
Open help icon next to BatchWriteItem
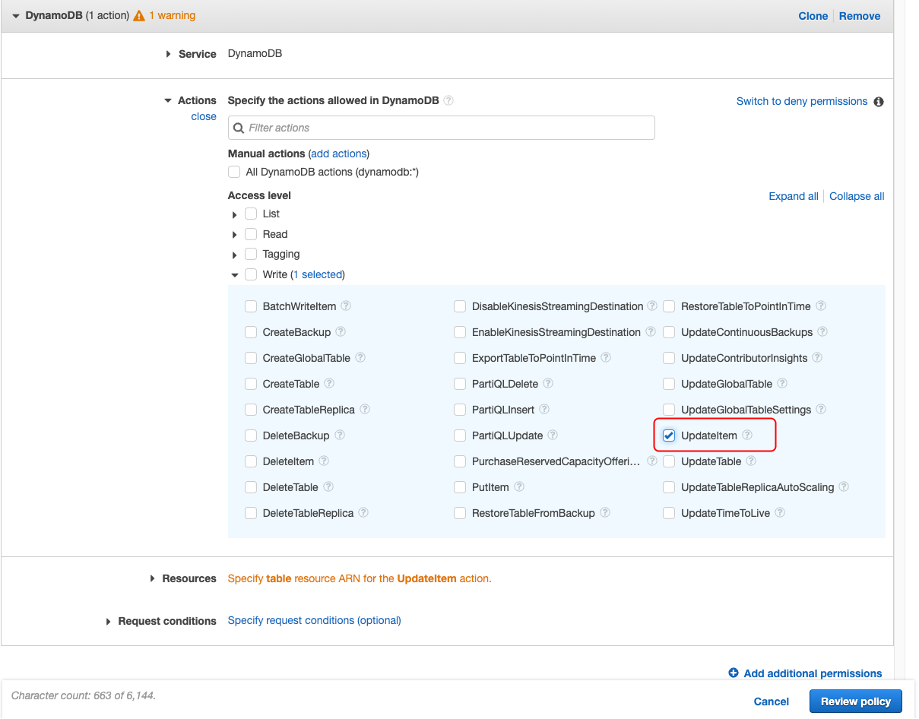click(x=346, y=306)
